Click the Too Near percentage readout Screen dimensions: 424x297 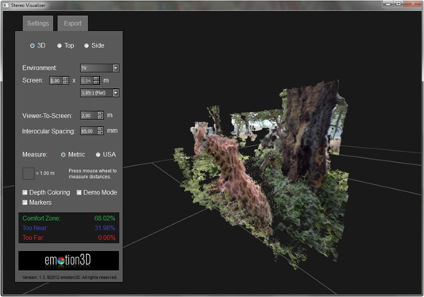tap(105, 228)
